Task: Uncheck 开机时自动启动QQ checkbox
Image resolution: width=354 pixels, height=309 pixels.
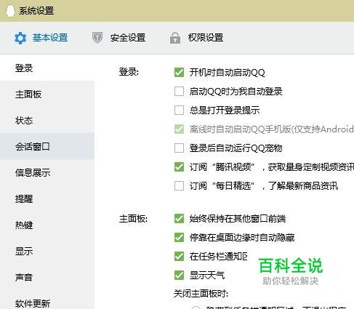Action: [179, 72]
